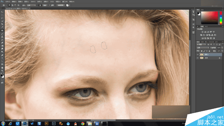Add a Brightness/Contrast adjustment icon

(202, 32)
